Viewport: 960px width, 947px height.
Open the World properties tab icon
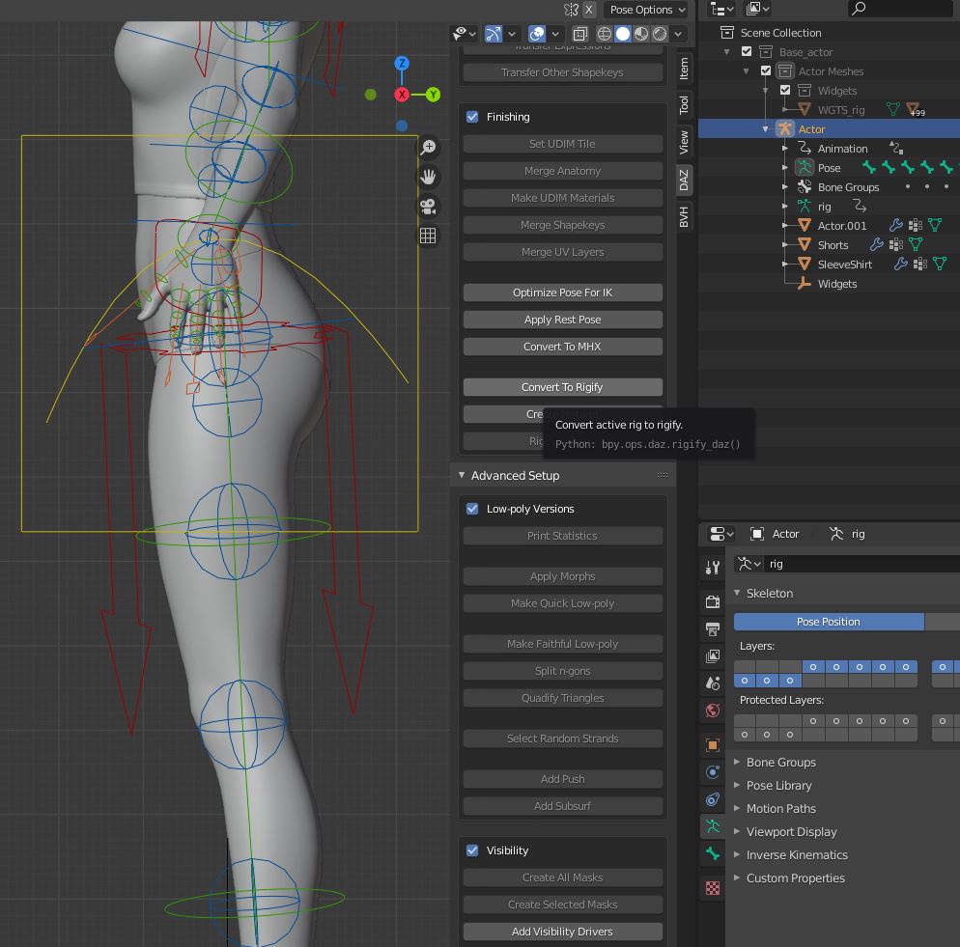tap(713, 710)
